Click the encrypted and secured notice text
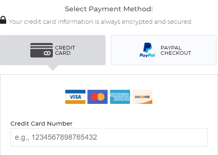218x155 pixels. tap(101, 22)
